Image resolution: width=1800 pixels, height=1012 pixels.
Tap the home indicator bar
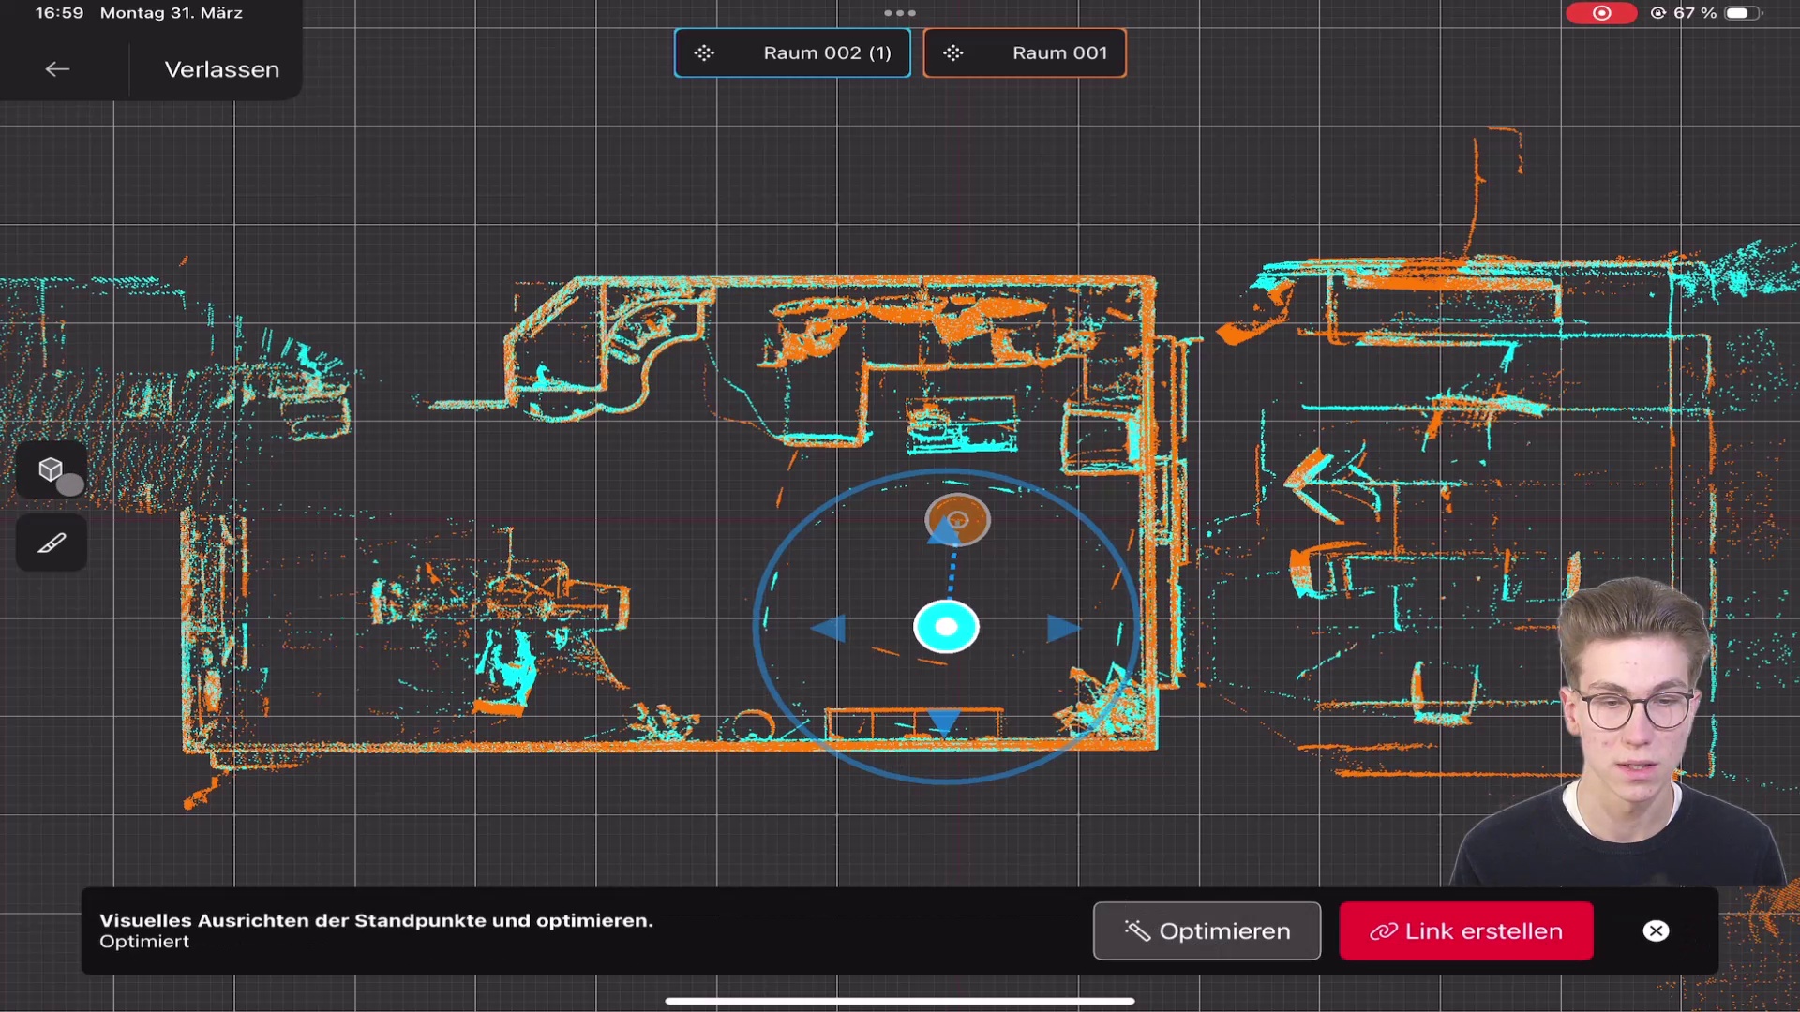[x=900, y=1001]
